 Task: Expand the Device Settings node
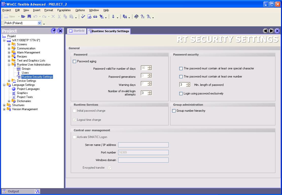[9, 81]
